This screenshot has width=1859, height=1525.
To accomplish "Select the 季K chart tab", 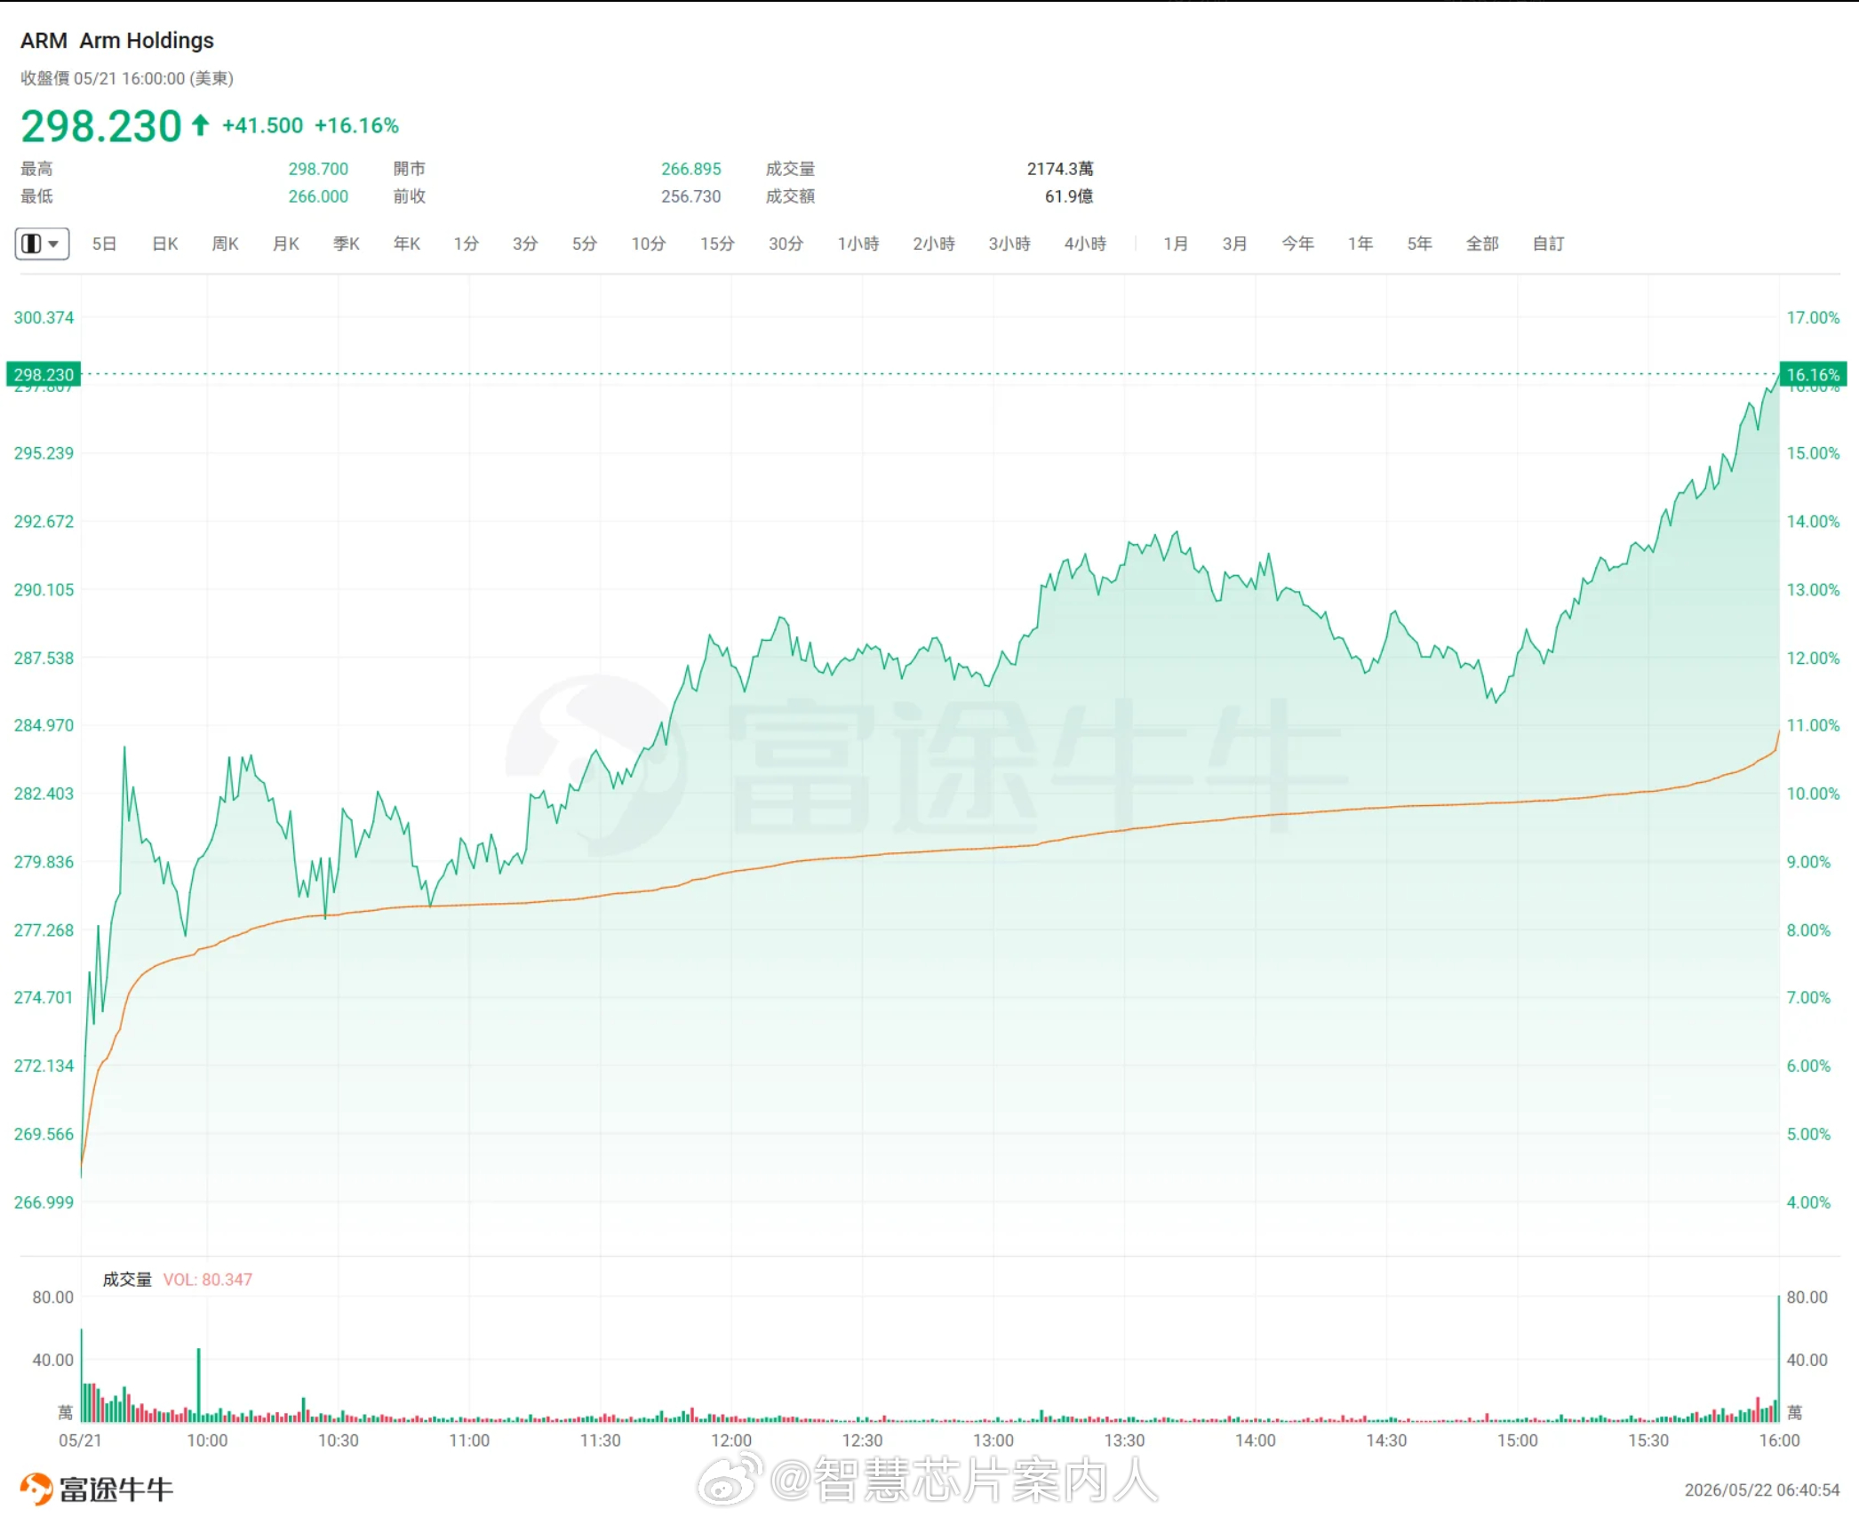I will click(346, 244).
